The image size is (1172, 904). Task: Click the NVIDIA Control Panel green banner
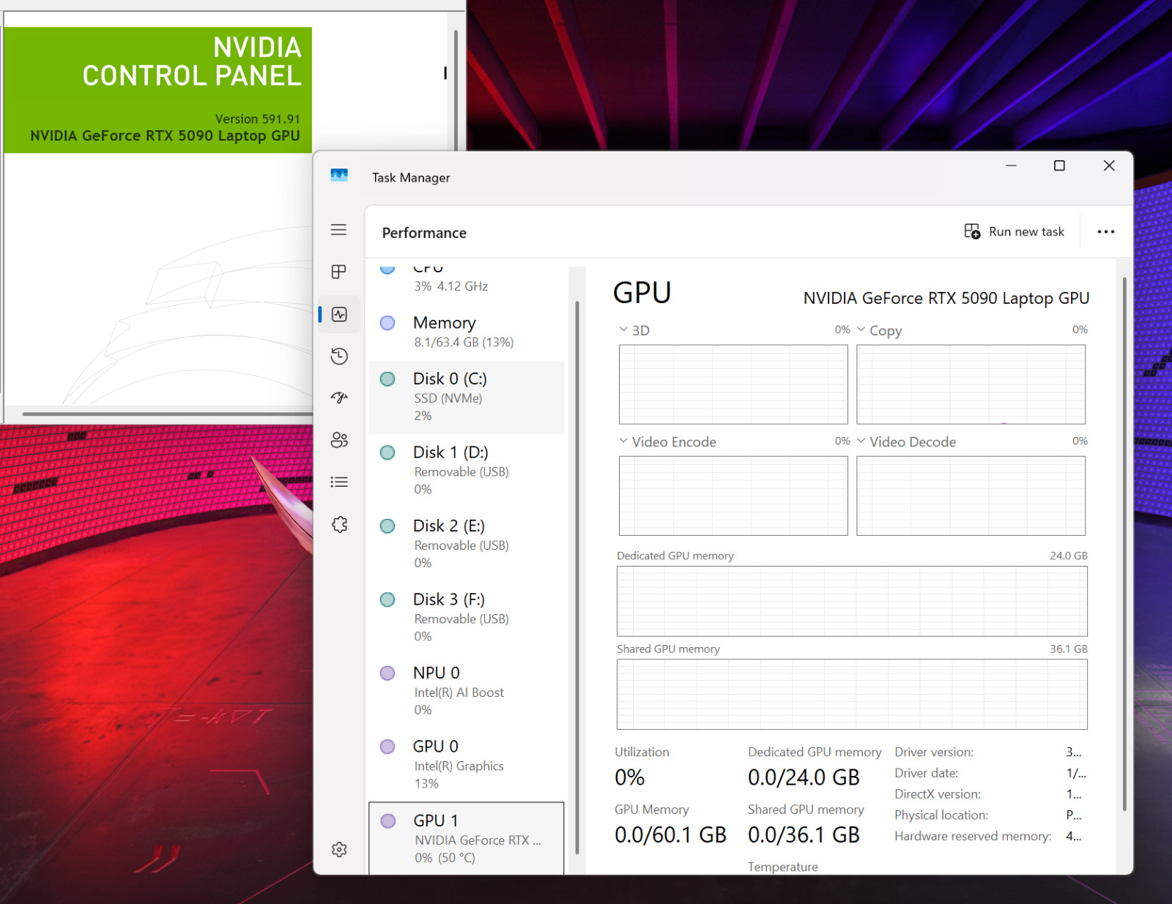[158, 90]
